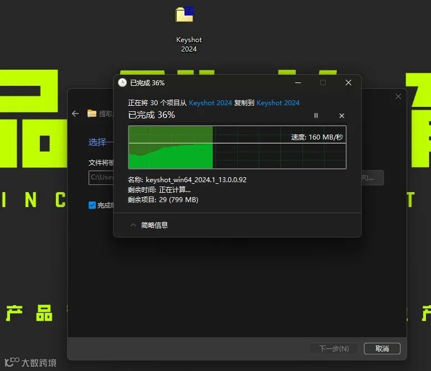Collapse details via 简略信息 chevron
This screenshot has height=371, width=431.
click(x=133, y=225)
